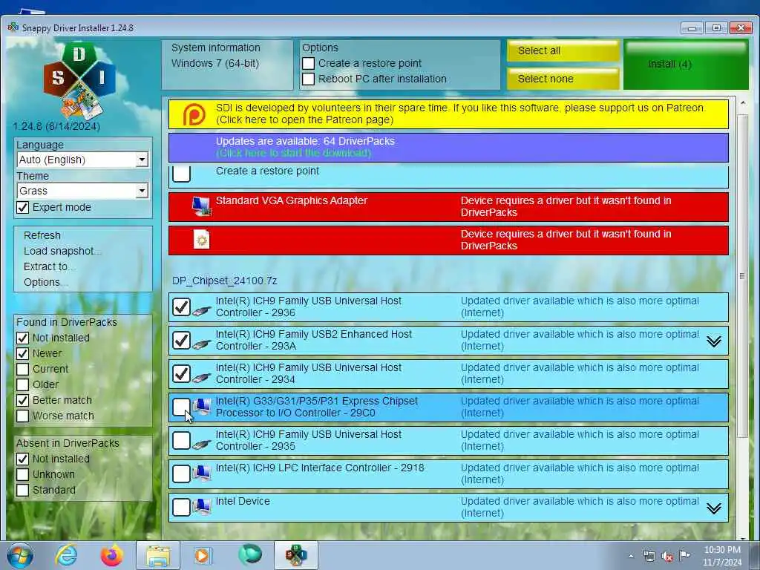This screenshot has width=760, height=570.
Task: Click USB icon for Controller - 2935
Action: [x=201, y=445]
